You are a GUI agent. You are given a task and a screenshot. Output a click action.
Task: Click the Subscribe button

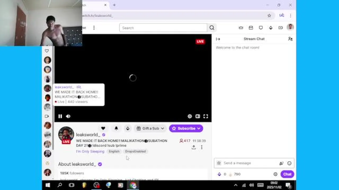(x=186, y=128)
